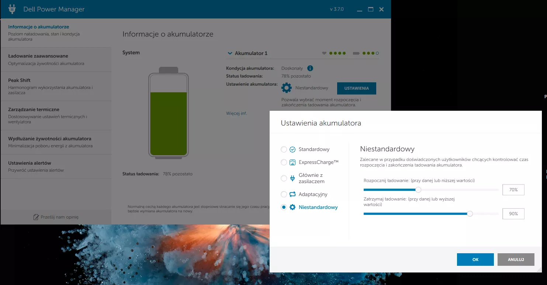The width and height of the screenshot is (547, 285).
Task: Click the USTAWIENIA button
Action: pos(357,88)
